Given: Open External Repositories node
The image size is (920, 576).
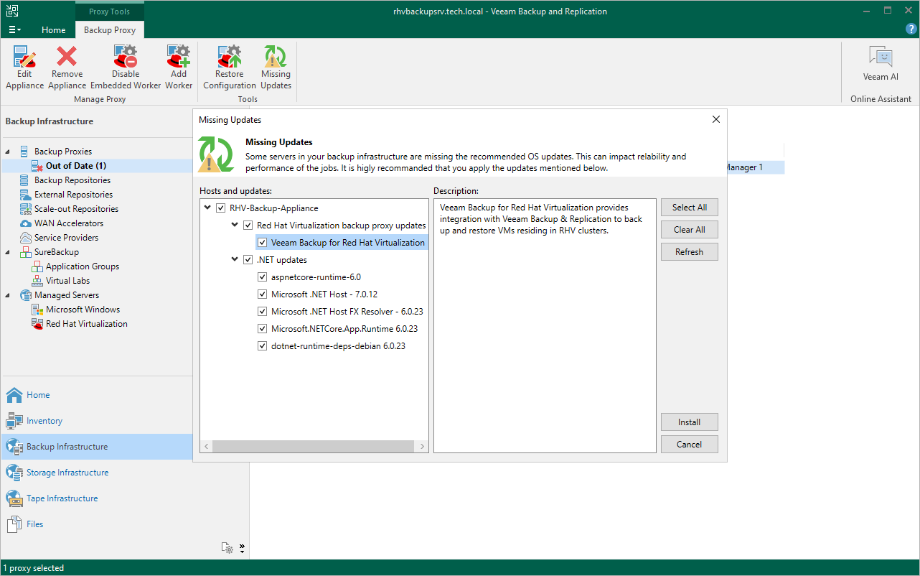Looking at the screenshot, I should click(x=73, y=195).
